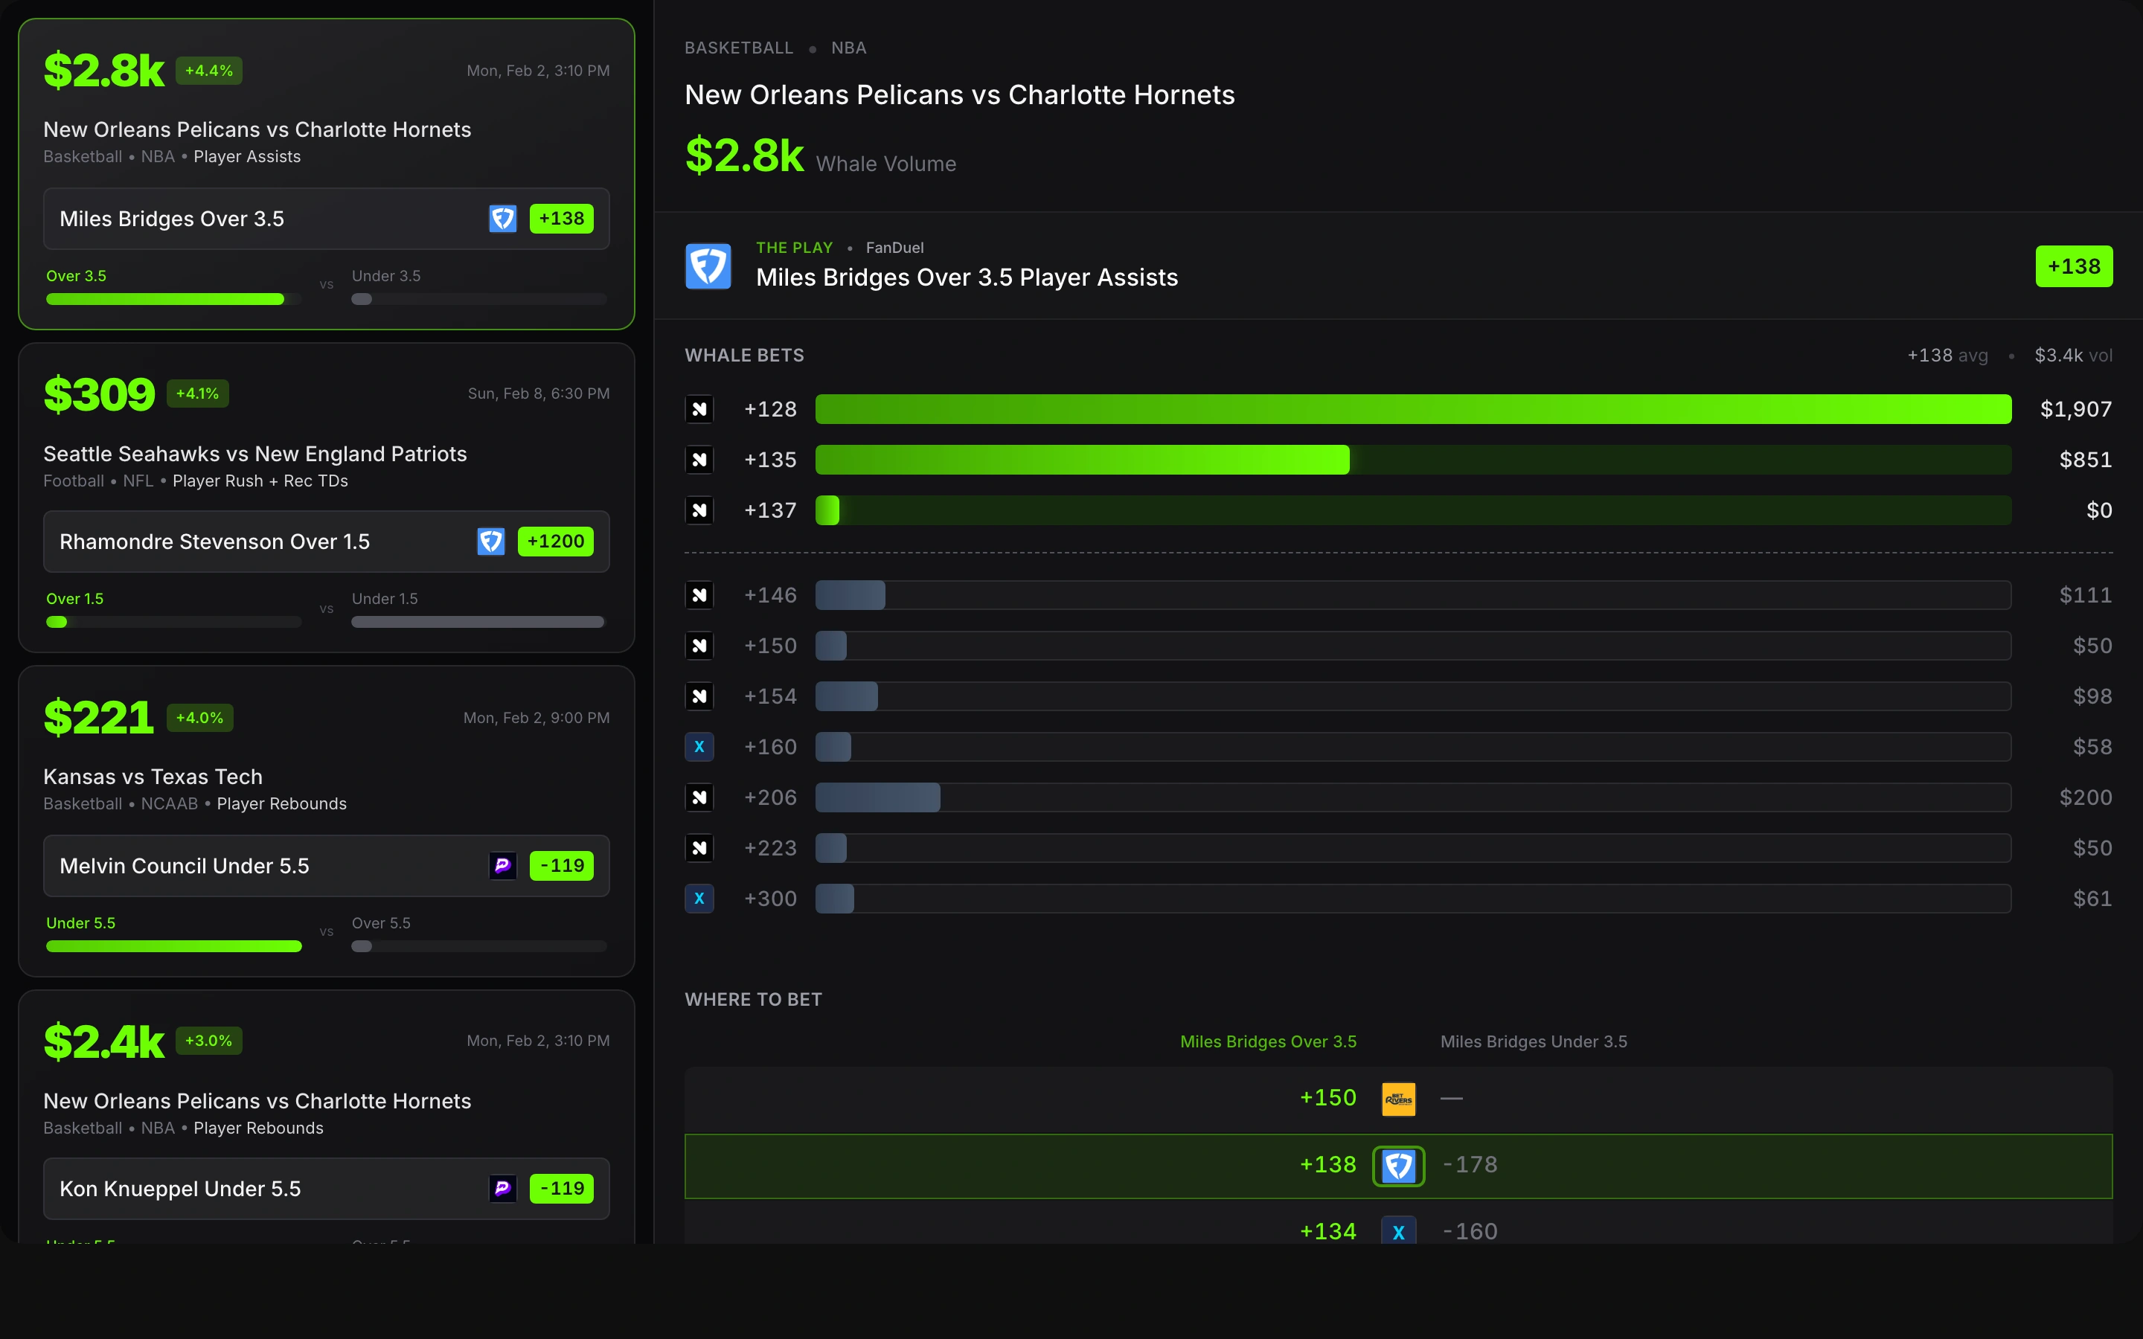This screenshot has height=1339, width=2143.
Task: Click the FanDuel icon beside Miles Bridges Over 3.5
Action: [502, 219]
